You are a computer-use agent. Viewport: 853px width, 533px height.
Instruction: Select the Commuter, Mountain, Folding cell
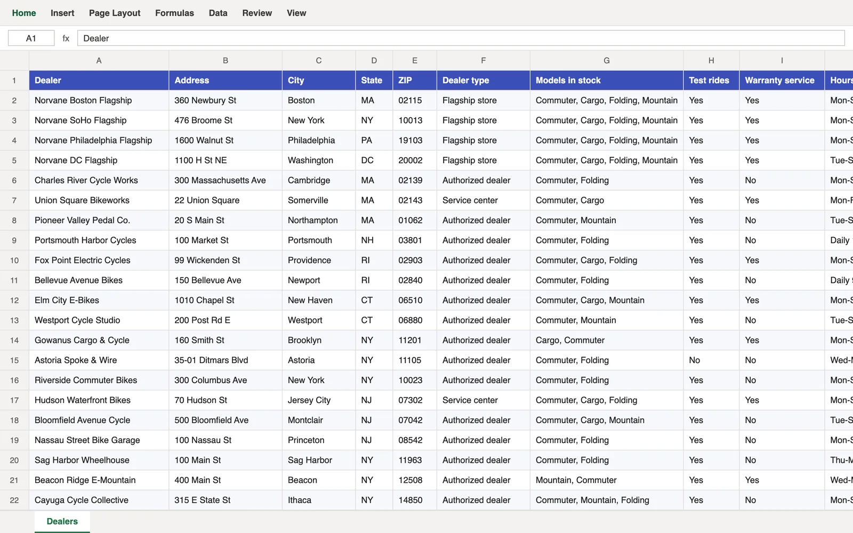607,500
